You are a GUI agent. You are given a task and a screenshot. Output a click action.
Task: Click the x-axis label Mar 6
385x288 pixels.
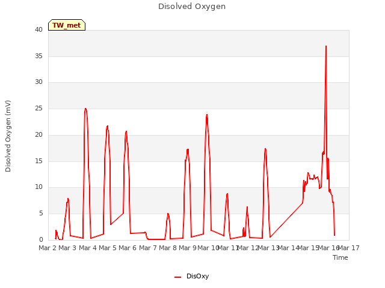128,248
